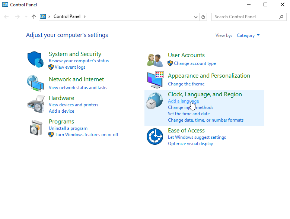The image size is (290, 219).
Task: Click the Back navigation arrow
Action: (x=6, y=17)
